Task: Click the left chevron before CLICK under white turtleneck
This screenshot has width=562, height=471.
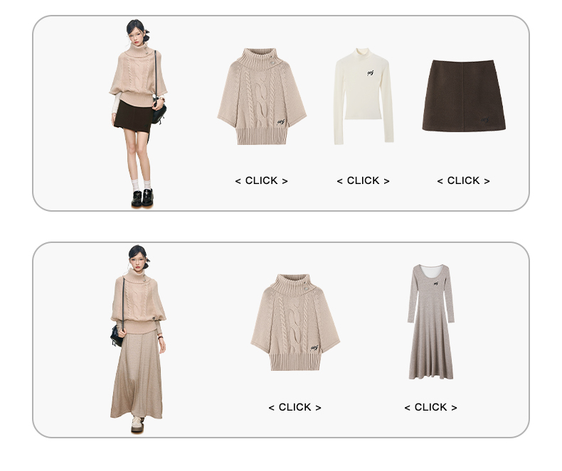Action: (340, 181)
